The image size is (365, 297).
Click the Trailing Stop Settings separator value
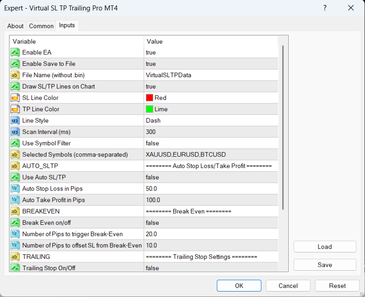(x=201, y=257)
